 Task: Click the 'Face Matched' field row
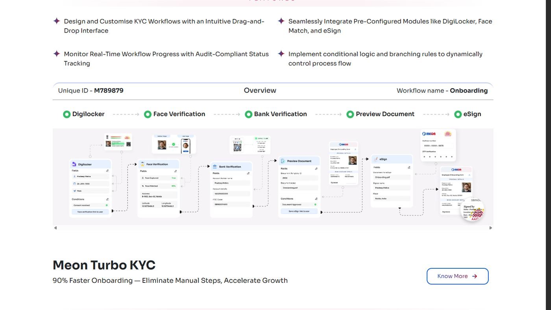click(x=159, y=186)
